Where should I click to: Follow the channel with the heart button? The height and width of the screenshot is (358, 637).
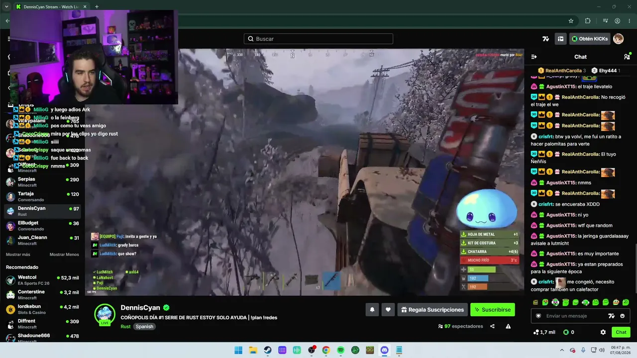[x=388, y=310]
